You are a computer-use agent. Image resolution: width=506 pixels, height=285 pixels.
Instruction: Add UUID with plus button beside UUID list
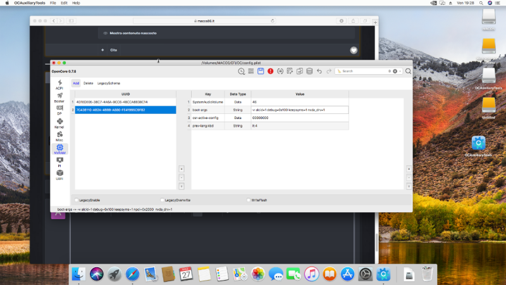point(182,169)
